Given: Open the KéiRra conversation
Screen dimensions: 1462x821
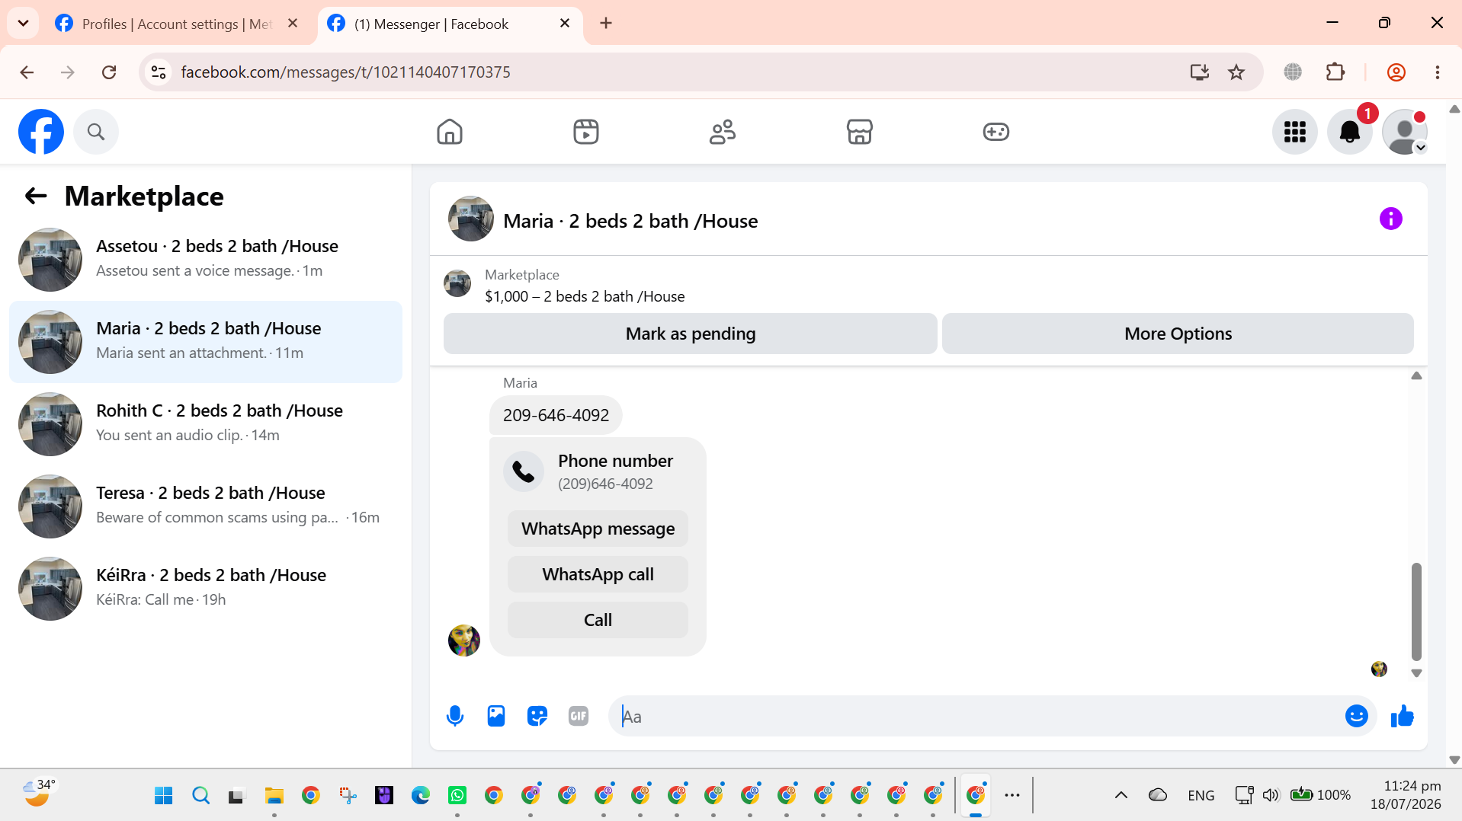Looking at the screenshot, I should [206, 589].
